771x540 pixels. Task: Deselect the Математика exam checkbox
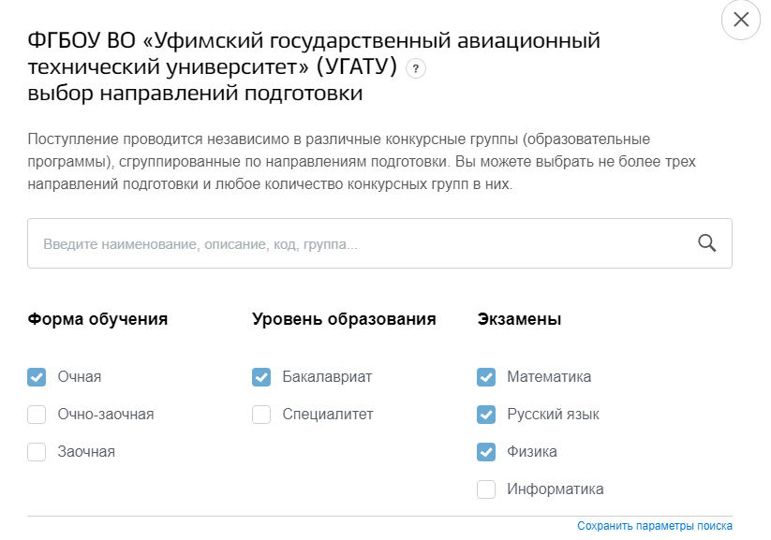pos(486,377)
